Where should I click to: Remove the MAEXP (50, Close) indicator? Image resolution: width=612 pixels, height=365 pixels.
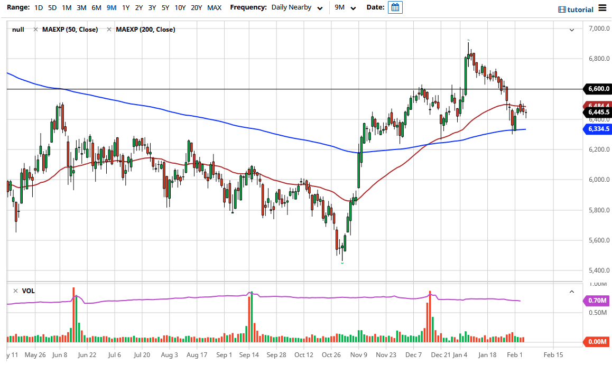35,29
